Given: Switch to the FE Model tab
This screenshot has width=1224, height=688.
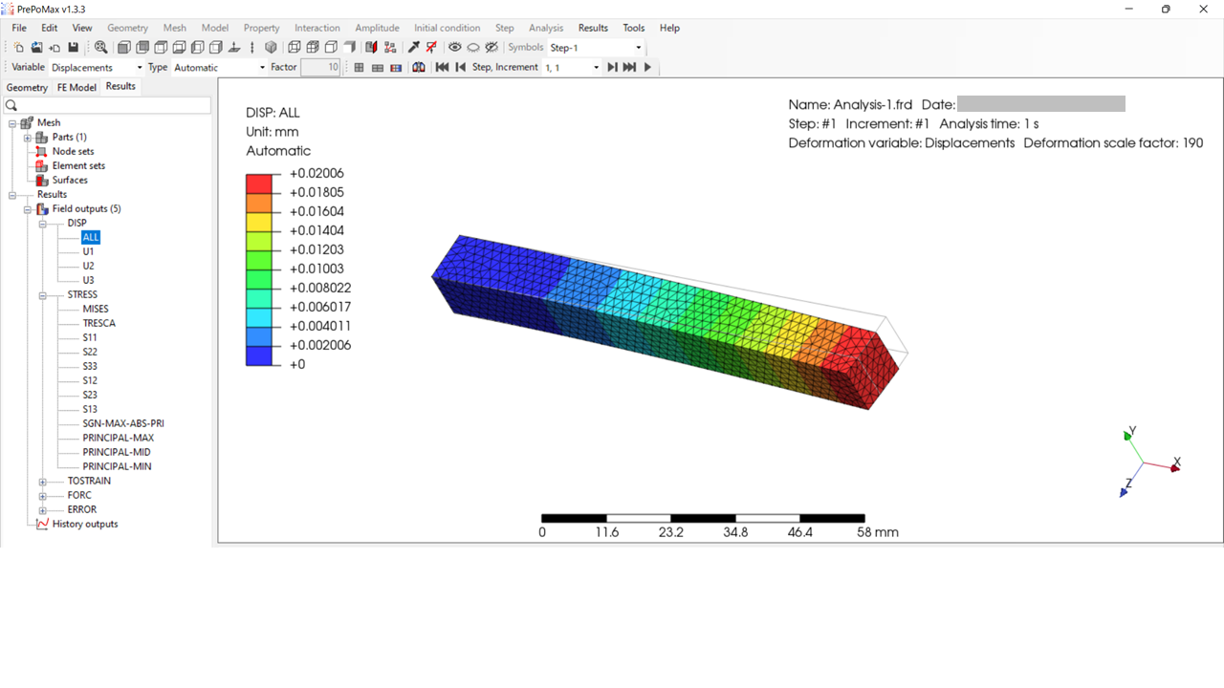Looking at the screenshot, I should click(x=76, y=87).
